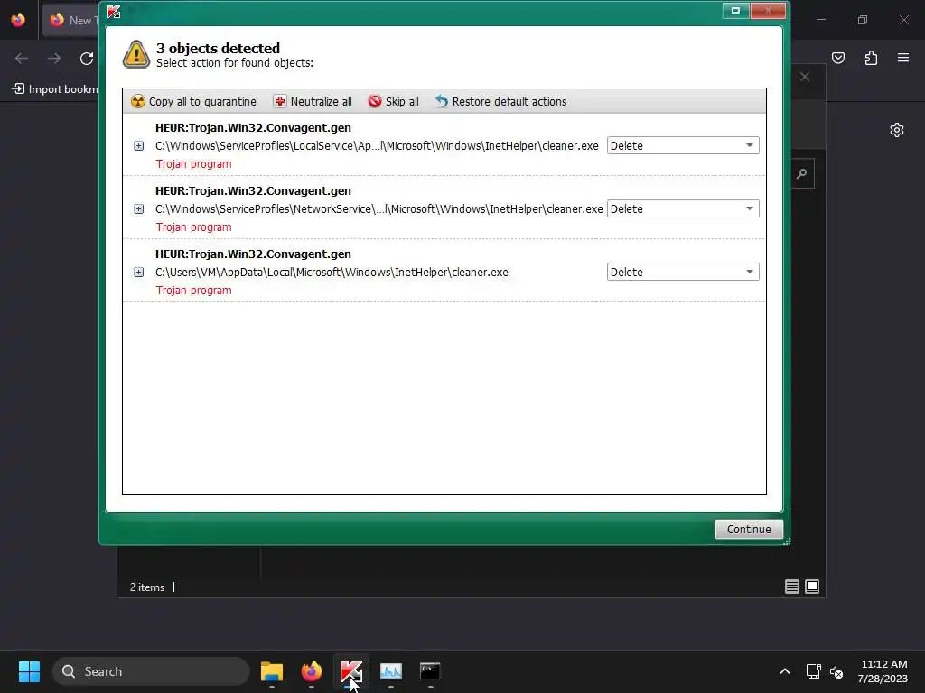Viewport: 925px width, 693px height.
Task: Click the taskbar Search box
Action: tap(151, 671)
